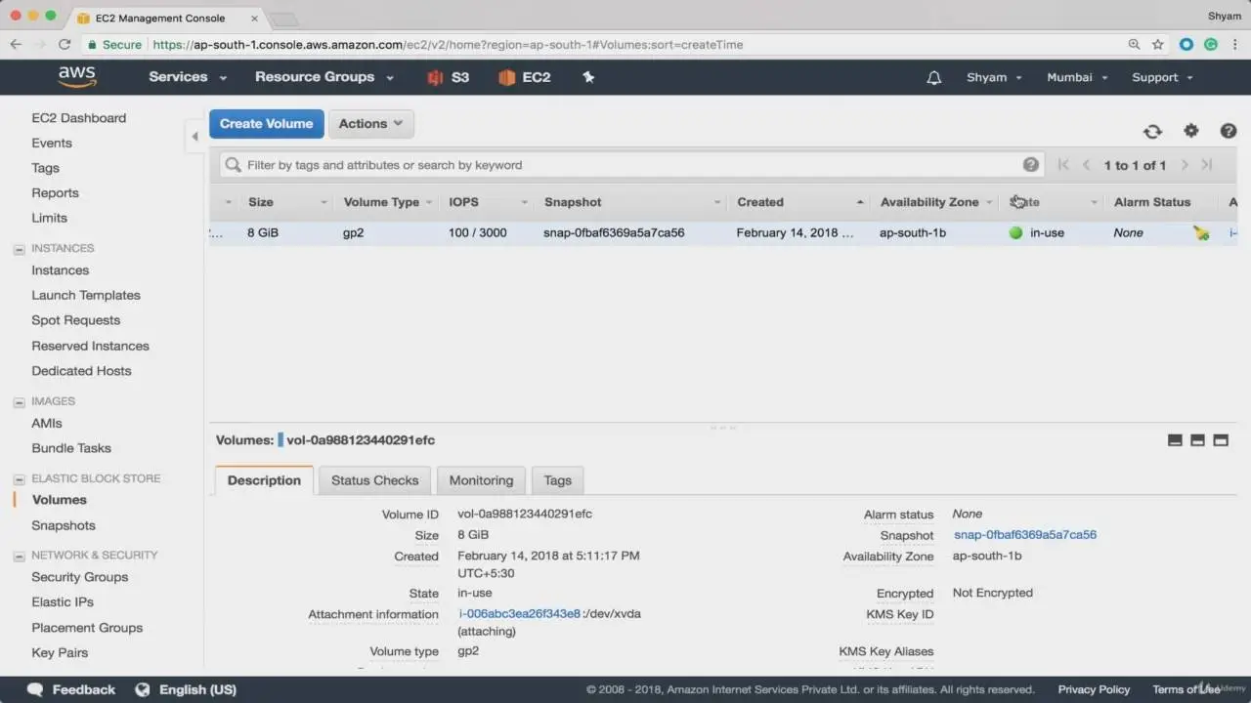Click the browser address bar URL

(448, 45)
